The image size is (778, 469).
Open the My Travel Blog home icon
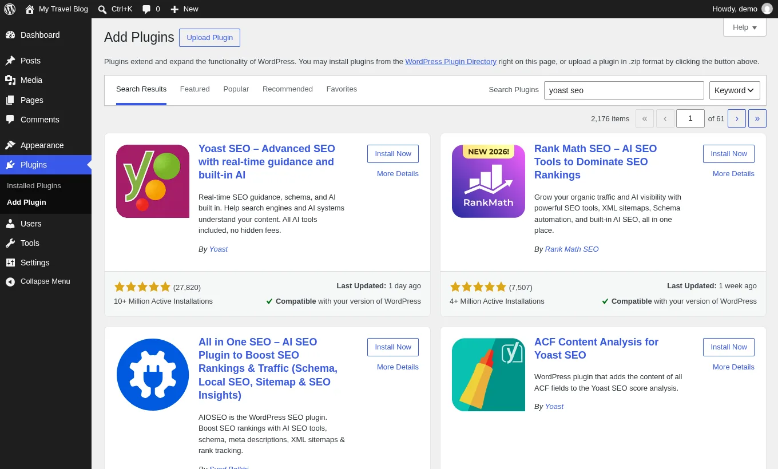coord(30,9)
